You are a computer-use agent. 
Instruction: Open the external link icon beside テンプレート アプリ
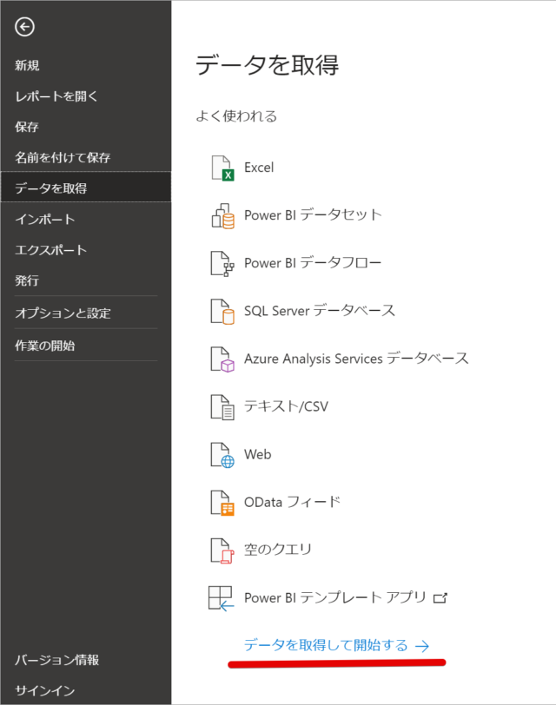click(440, 598)
